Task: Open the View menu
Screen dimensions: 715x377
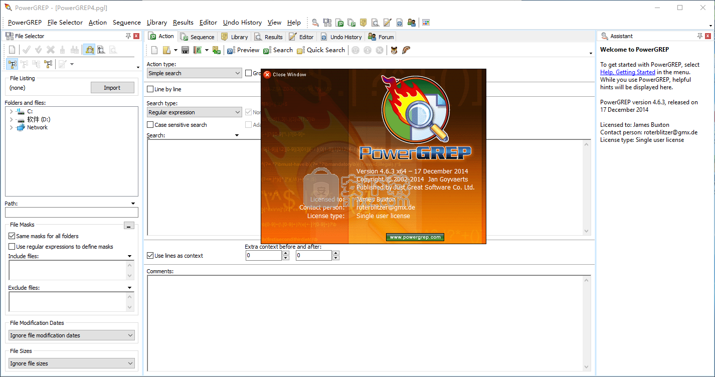Action: [x=274, y=23]
